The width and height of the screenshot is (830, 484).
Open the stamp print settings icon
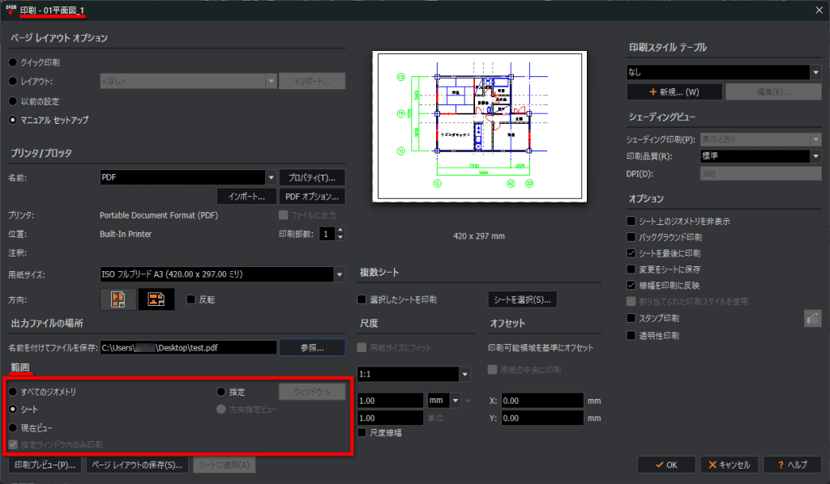click(812, 319)
